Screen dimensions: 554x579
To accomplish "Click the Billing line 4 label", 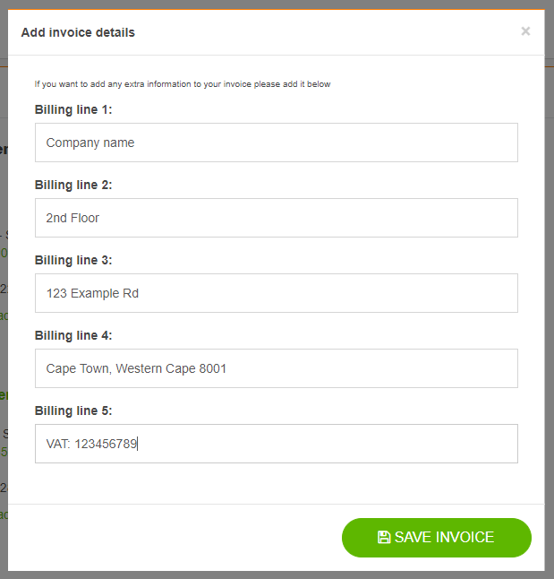I will coord(73,335).
